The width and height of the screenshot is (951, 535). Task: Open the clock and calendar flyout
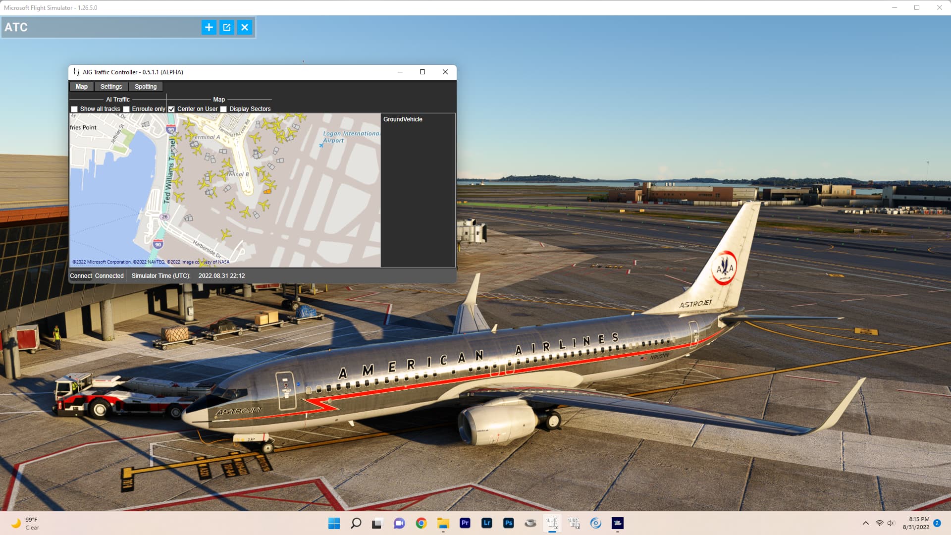pos(916,523)
